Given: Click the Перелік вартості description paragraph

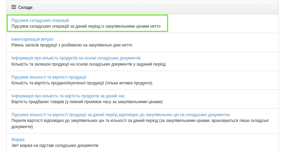Looking at the screenshot, I should pos(140,123).
